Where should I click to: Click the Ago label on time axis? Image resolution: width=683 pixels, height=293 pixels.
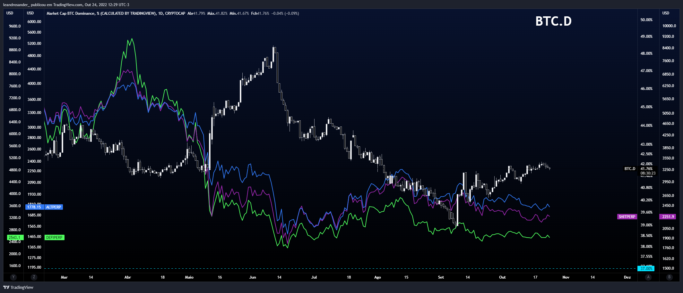pyautogui.click(x=377, y=277)
